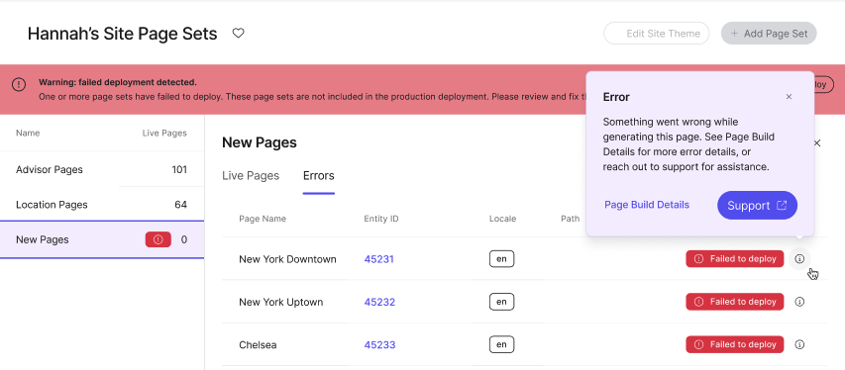Open info icon for the Chelsea row
845x370 pixels.
point(799,344)
